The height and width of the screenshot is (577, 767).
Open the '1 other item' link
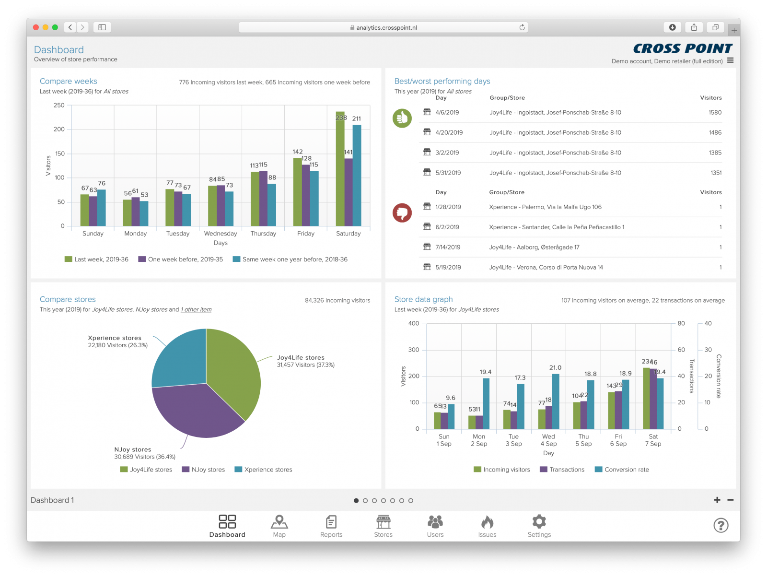pos(196,309)
